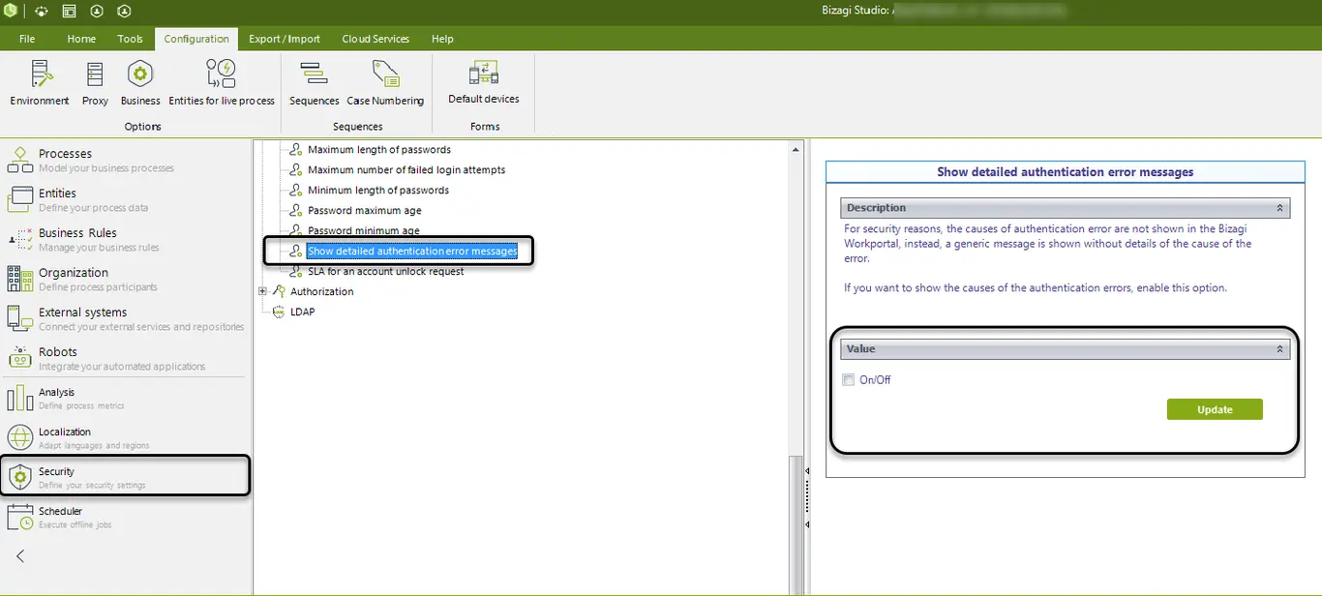1322x596 pixels.
Task: Open the Sequences tool
Action: coord(314,82)
